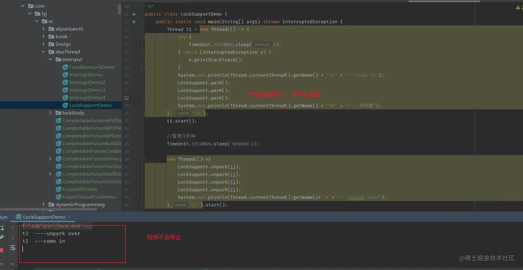The height and width of the screenshot is (270, 523).
Task: Expand the lockStudy package
Action: pyautogui.click(x=51, y=113)
